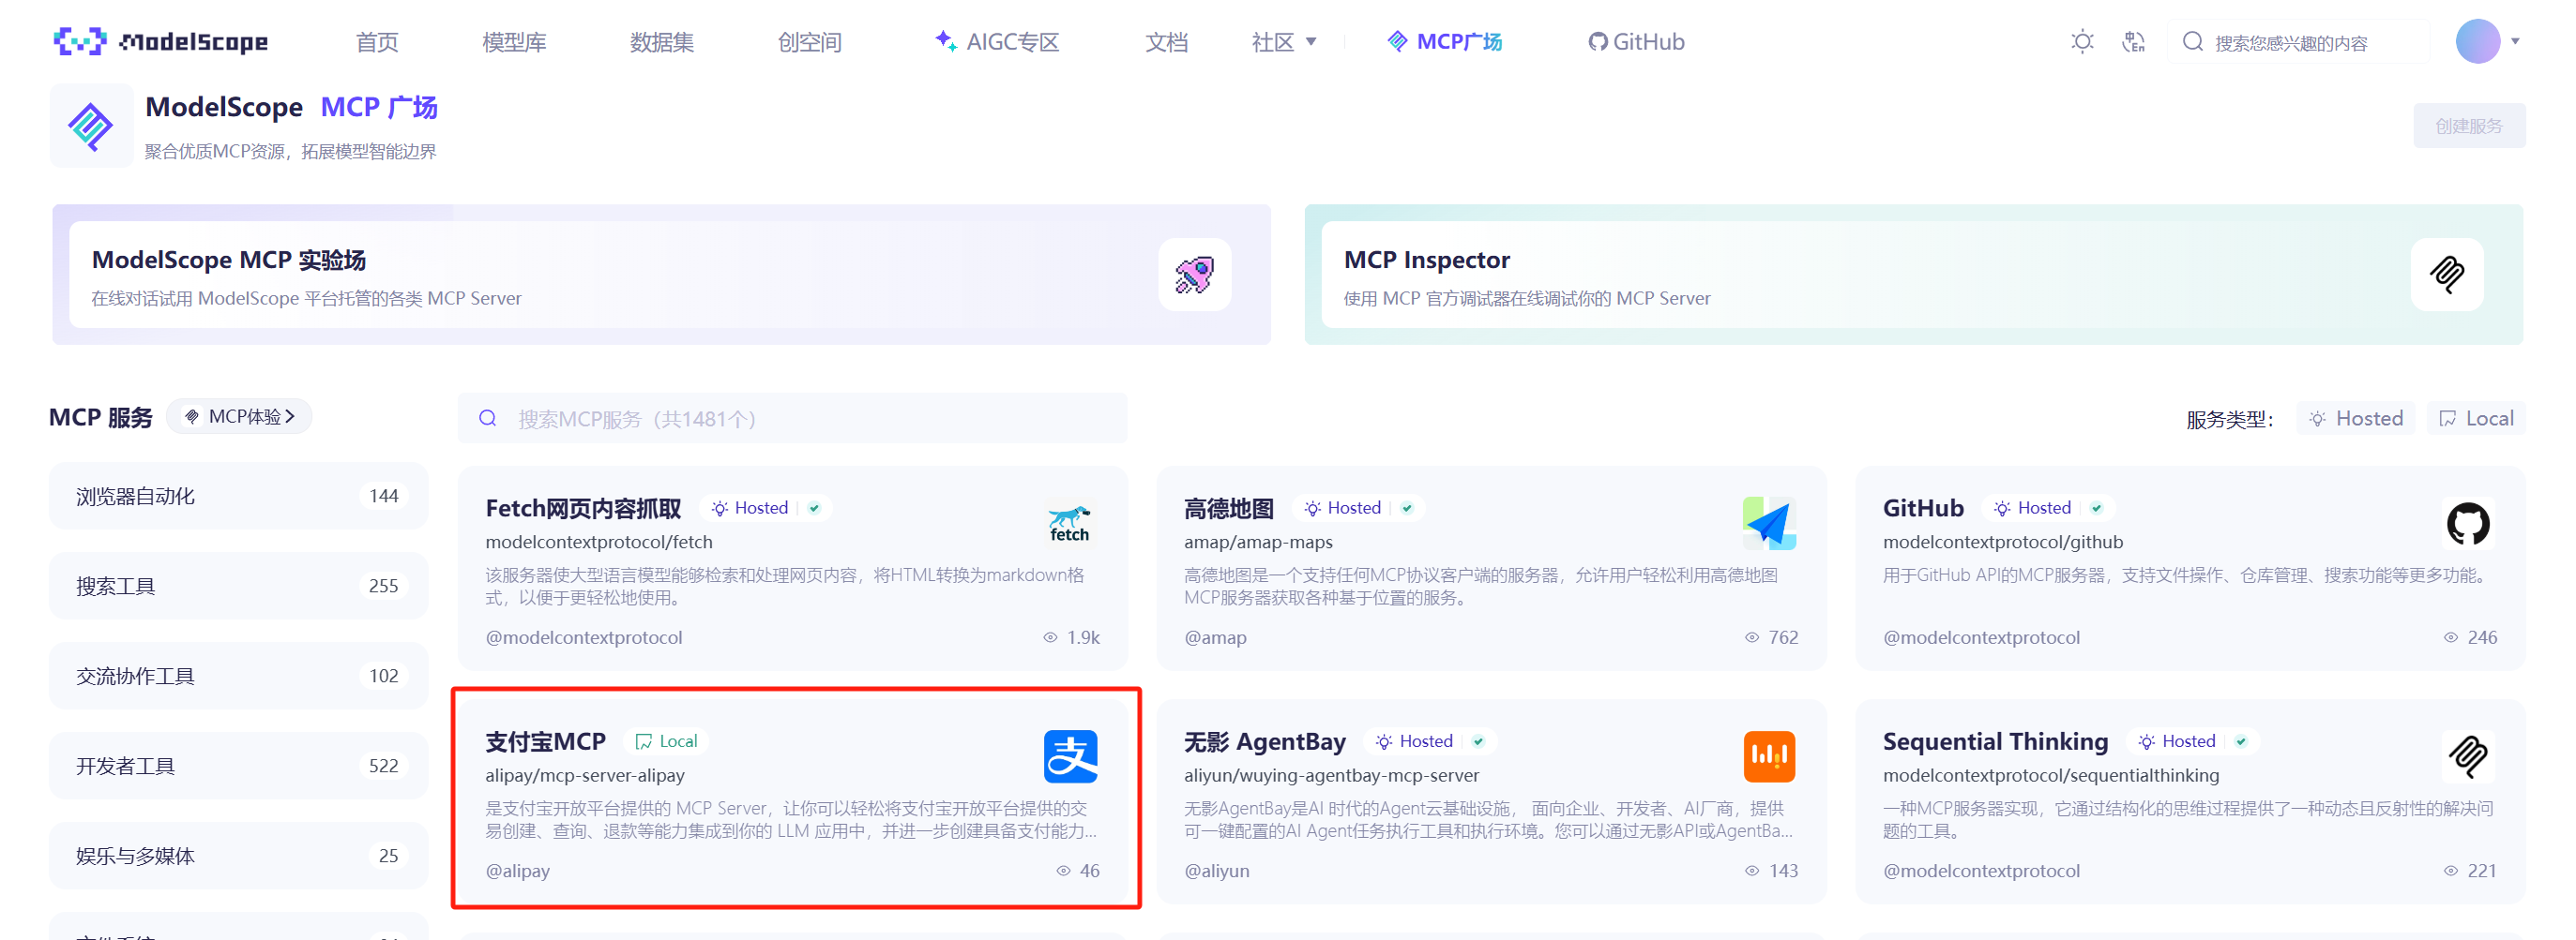This screenshot has height=940, width=2576.
Task: Click aliyun/wuying-agentbay-mcp-server path text
Action: (x=1331, y=775)
